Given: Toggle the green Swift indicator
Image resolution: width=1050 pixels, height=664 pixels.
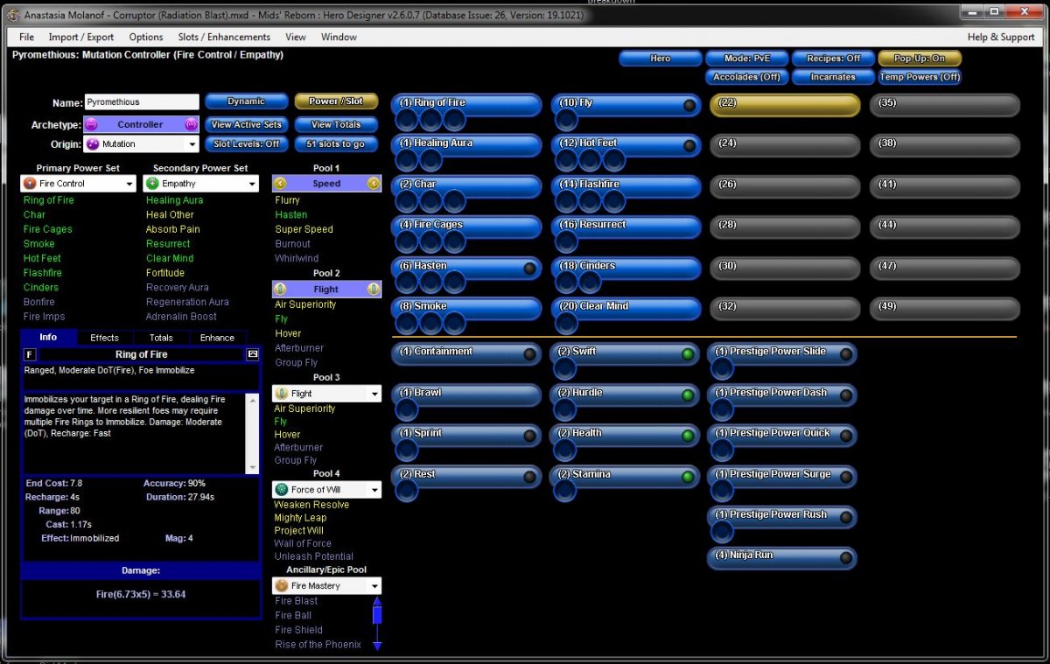Looking at the screenshot, I should [x=689, y=354].
